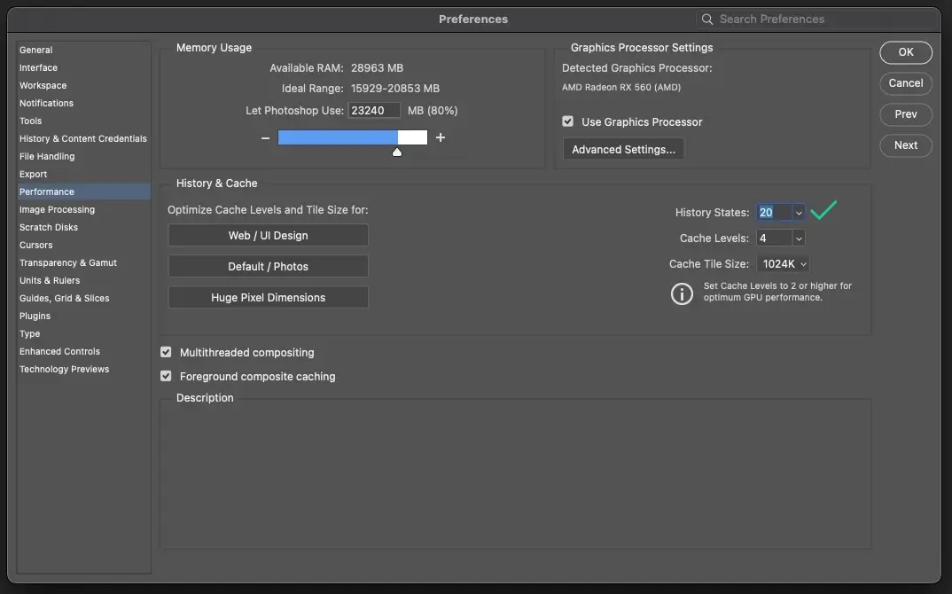Click the minus icon to decrease memory
The width and height of the screenshot is (952, 594).
click(265, 138)
